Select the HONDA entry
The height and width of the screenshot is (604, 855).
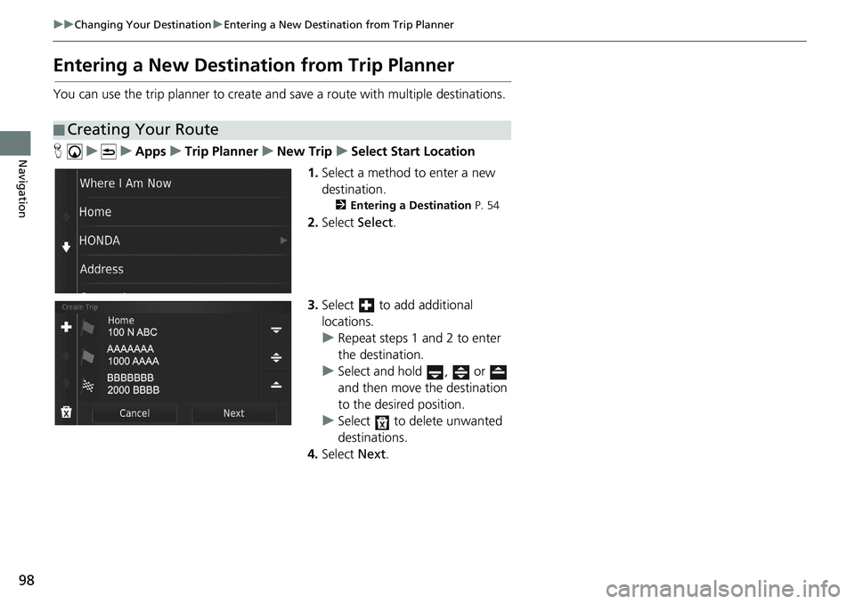tap(183, 241)
